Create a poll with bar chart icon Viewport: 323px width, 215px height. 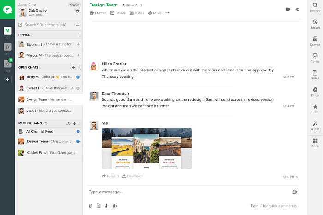tap(107, 206)
